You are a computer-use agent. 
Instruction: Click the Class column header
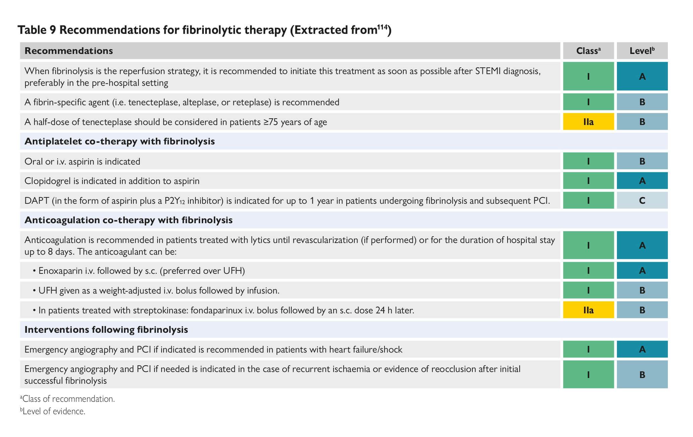coord(588,51)
